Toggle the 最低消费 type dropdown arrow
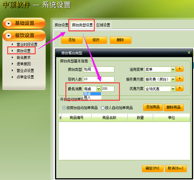 [99, 89]
